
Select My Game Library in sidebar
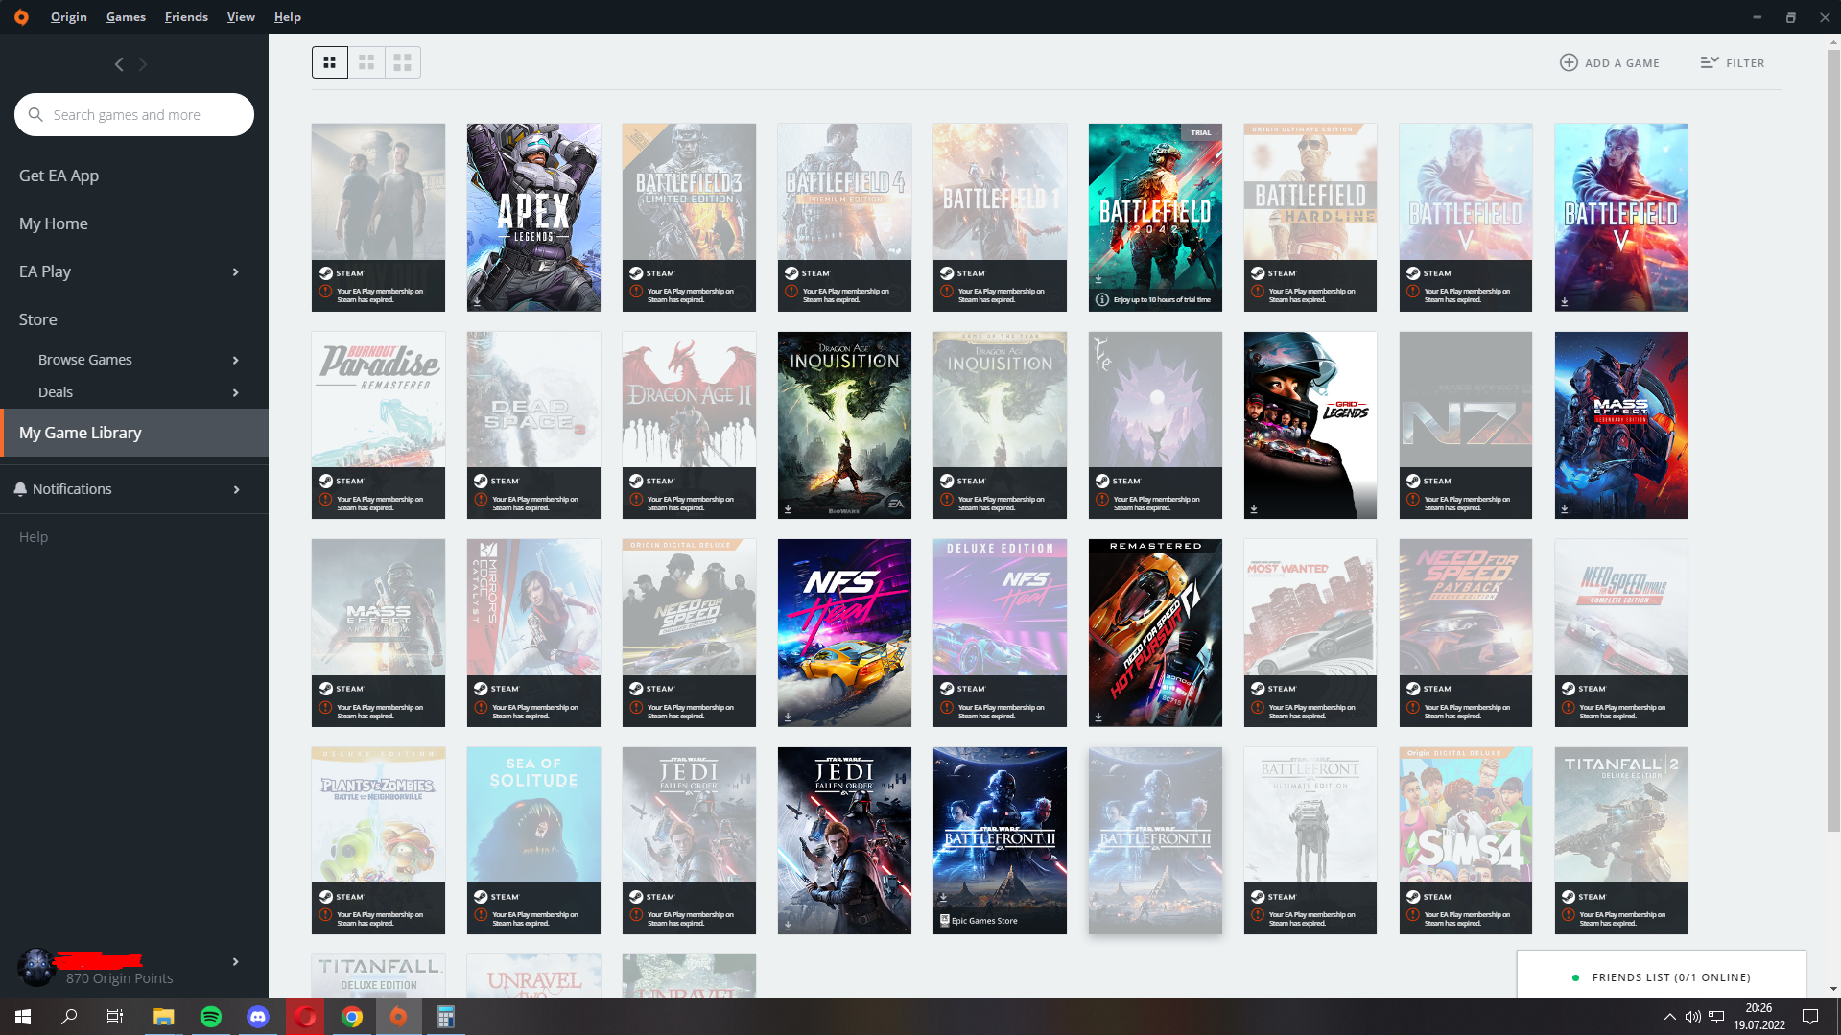point(134,433)
